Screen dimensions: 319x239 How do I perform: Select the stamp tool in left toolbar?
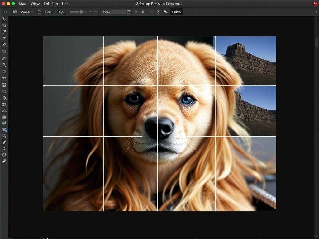point(4,148)
